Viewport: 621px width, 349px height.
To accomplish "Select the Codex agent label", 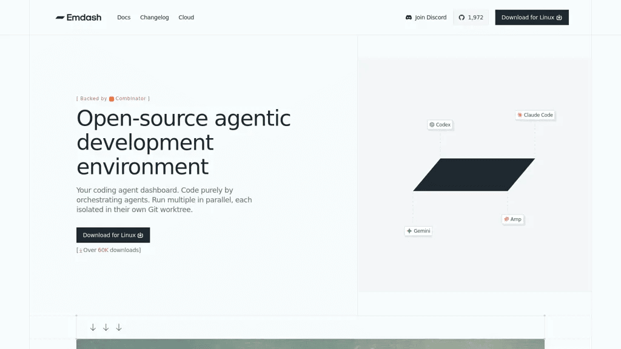I will (x=440, y=125).
